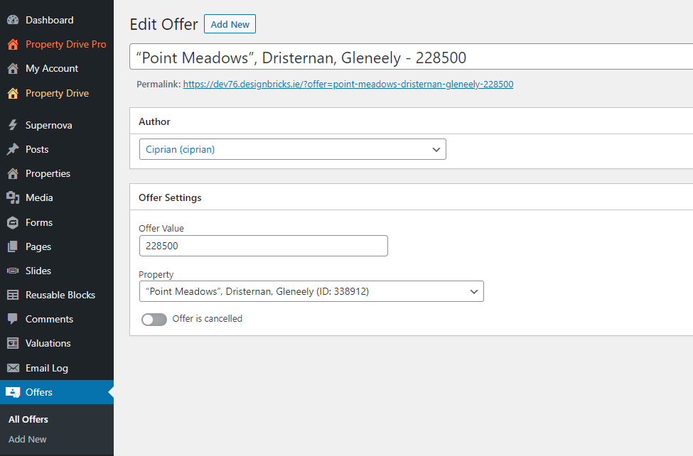The width and height of the screenshot is (693, 456).
Task: Open the offer permalink URL
Action: 348,85
